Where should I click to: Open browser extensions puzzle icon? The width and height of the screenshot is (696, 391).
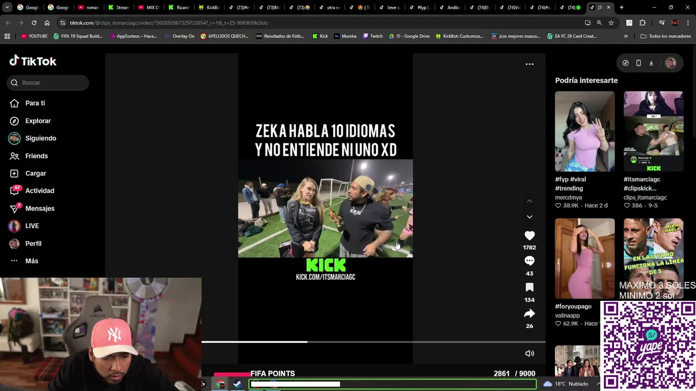642,23
